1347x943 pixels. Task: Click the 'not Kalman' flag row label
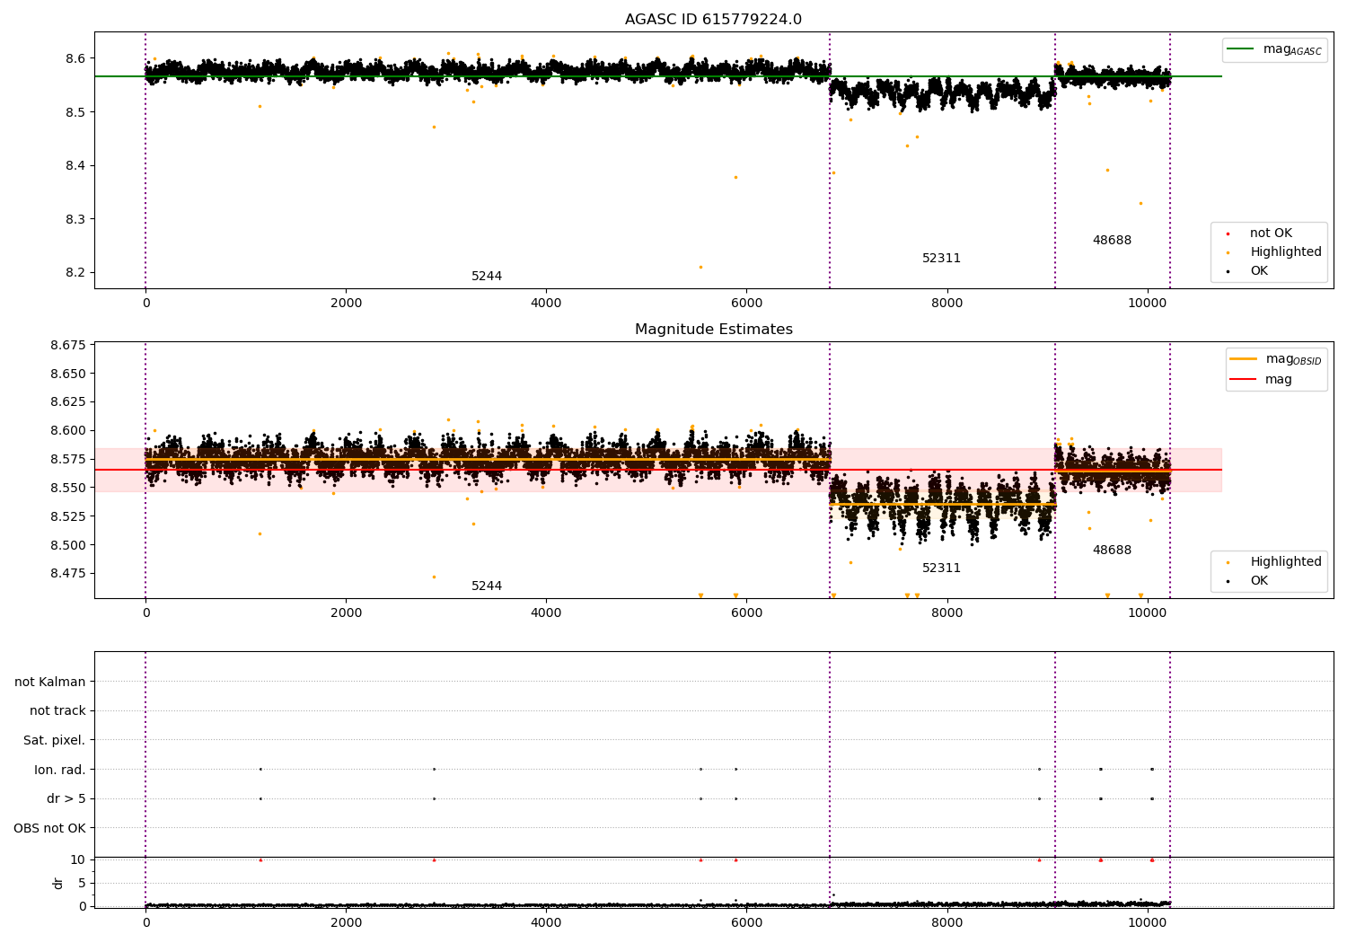tap(50, 682)
